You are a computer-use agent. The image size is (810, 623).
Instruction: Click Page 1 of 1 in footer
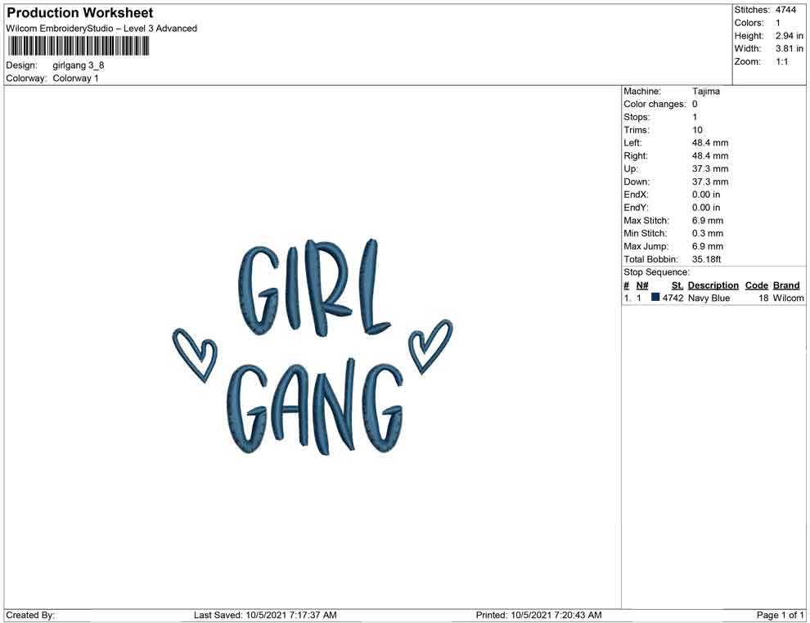click(x=781, y=615)
